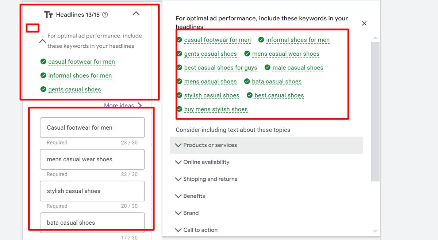Click 'gents casual shoes' in right panel
Viewport: 438px width, 240px height.
[x=211, y=54]
